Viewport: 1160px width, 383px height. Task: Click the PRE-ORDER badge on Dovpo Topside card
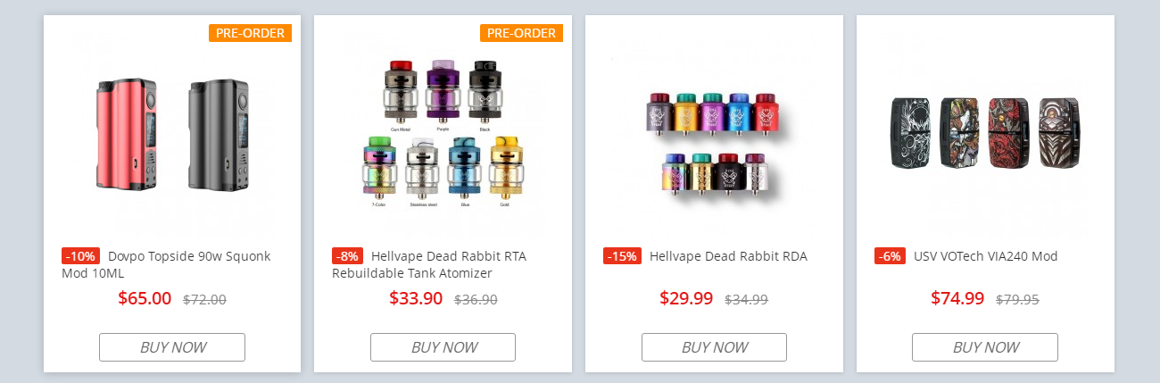click(250, 33)
